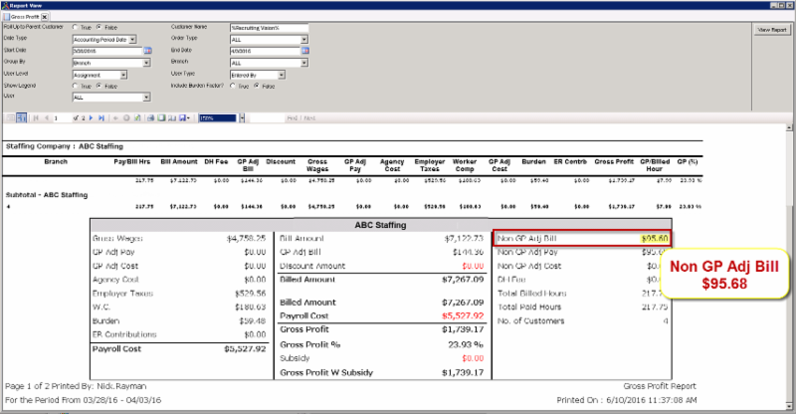Go to next page of report
Viewport: 796px width, 414px height.
point(91,117)
